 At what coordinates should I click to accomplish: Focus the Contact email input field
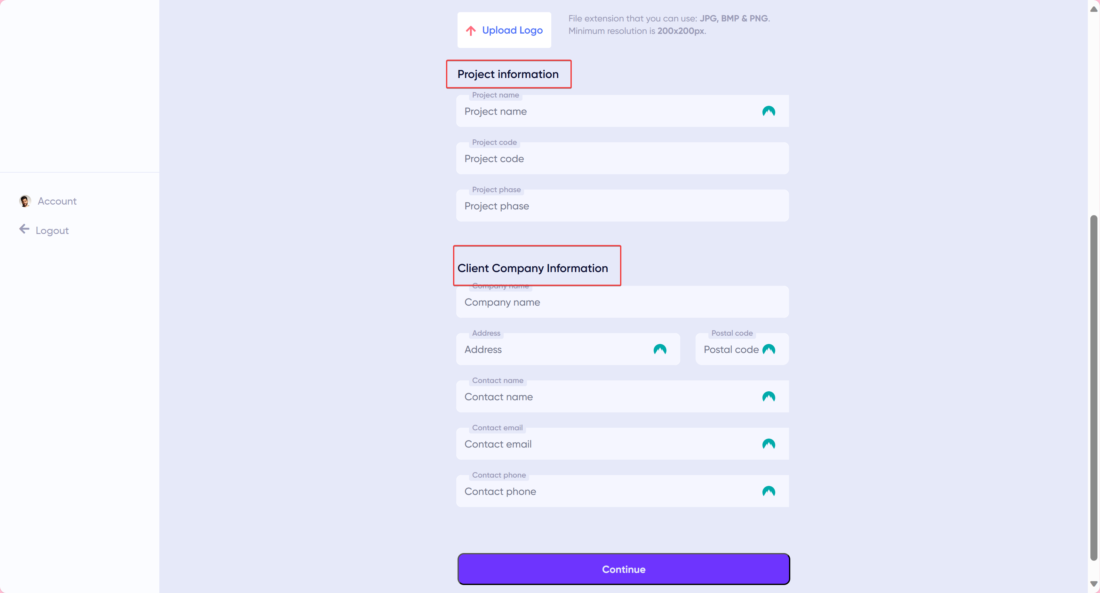pos(598,444)
